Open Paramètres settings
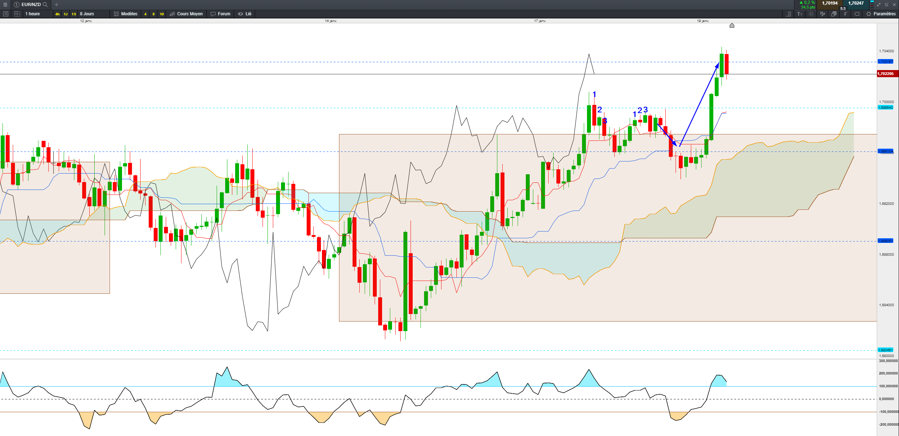 884,14
